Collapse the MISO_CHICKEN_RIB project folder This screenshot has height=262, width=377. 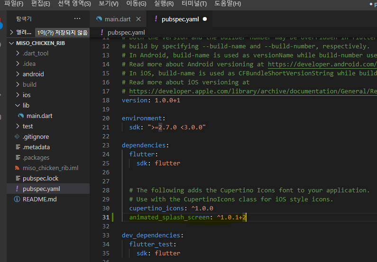[11, 43]
